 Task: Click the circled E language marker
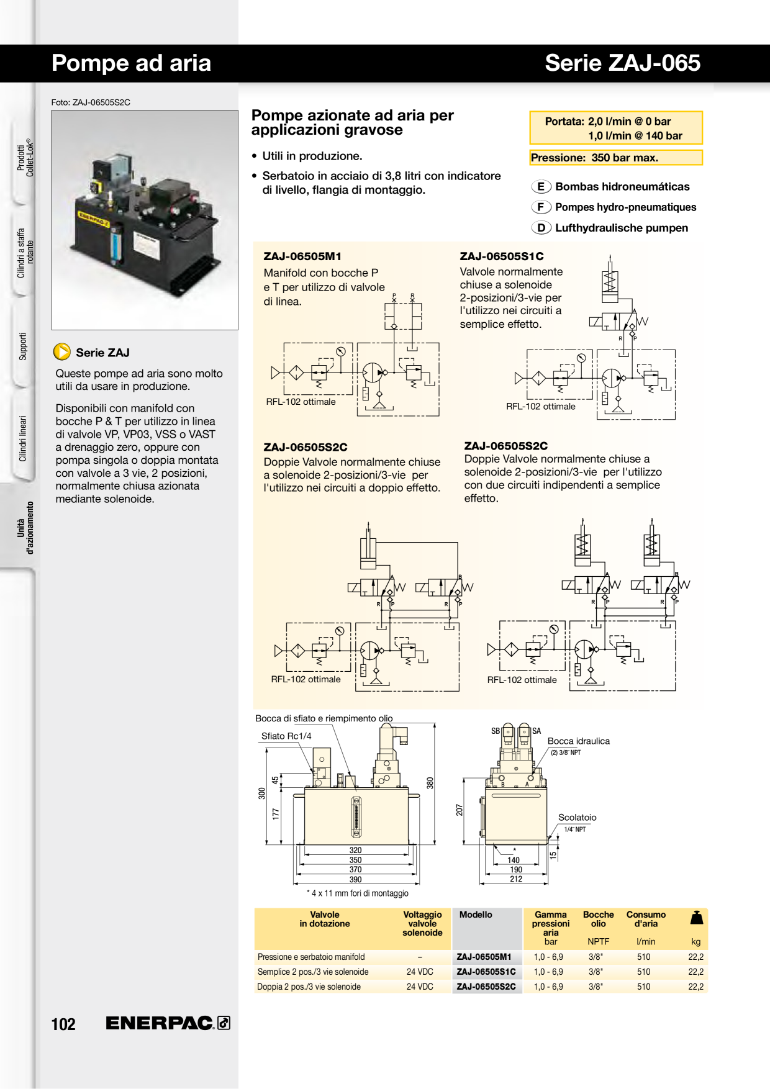(541, 187)
